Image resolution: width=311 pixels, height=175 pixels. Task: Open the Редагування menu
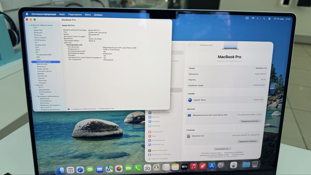[x=75, y=15]
